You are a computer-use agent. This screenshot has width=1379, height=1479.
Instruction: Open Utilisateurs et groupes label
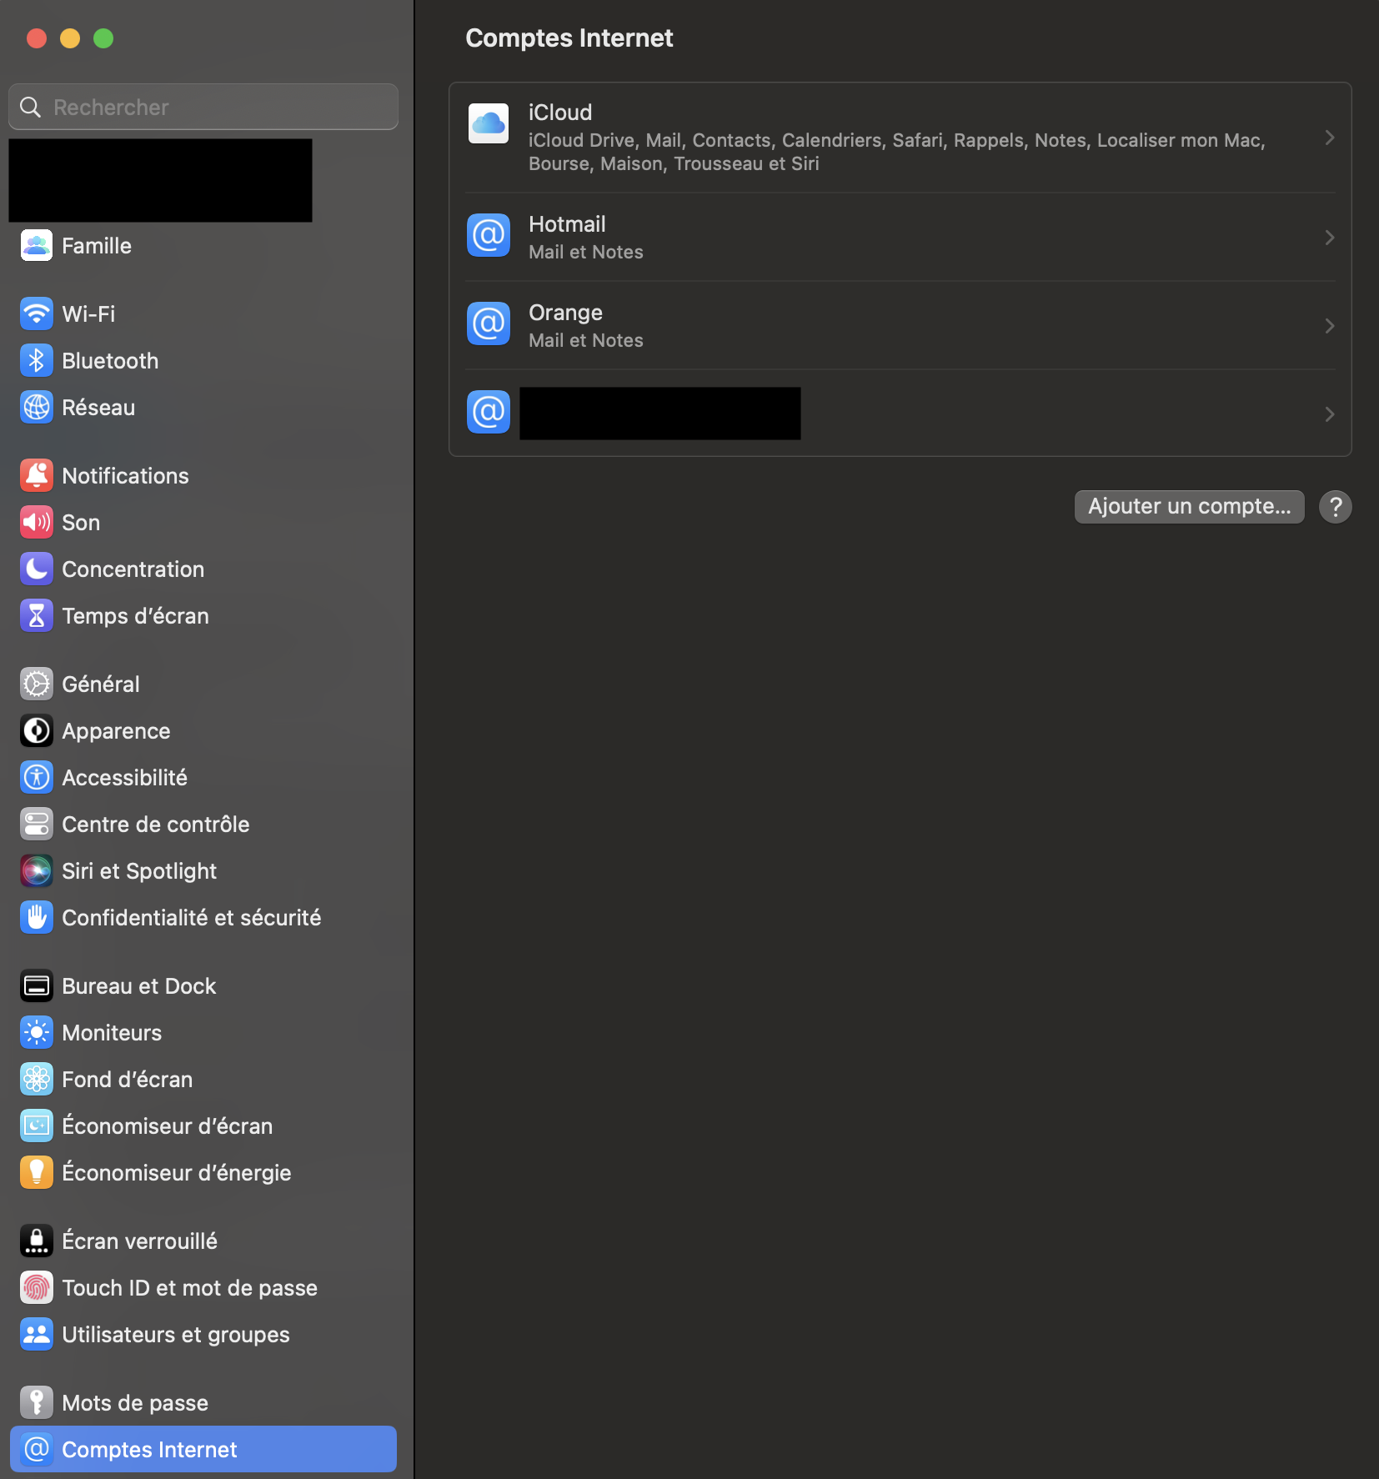pyautogui.click(x=176, y=1335)
